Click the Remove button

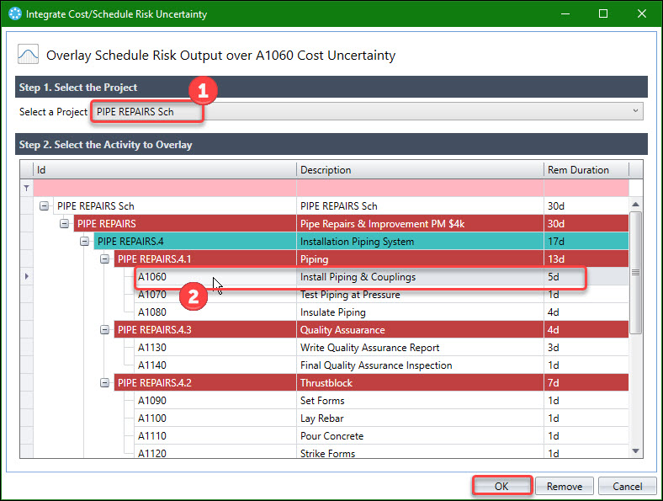pos(564,486)
